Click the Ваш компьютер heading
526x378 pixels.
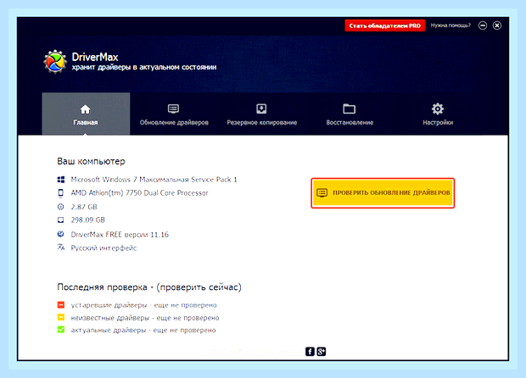[91, 161]
